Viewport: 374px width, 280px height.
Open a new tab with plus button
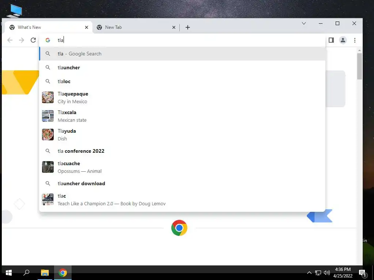[188, 27]
